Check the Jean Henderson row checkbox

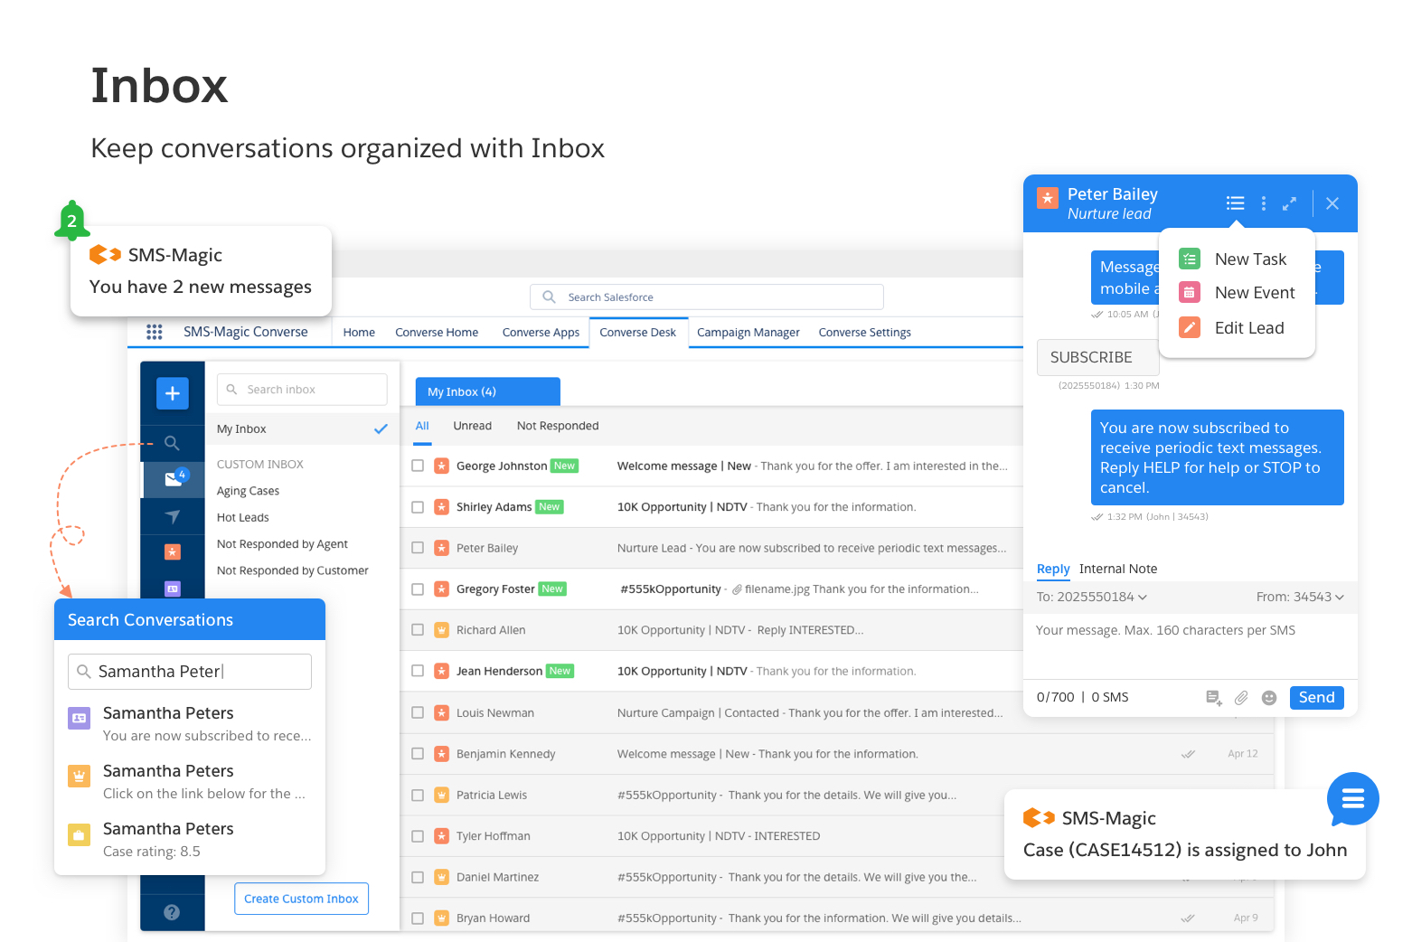pos(418,671)
